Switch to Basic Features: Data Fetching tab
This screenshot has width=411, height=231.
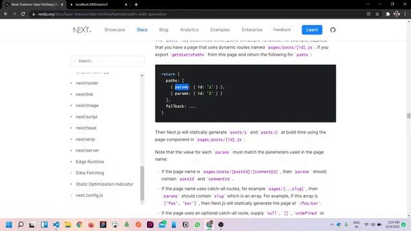(35, 4)
